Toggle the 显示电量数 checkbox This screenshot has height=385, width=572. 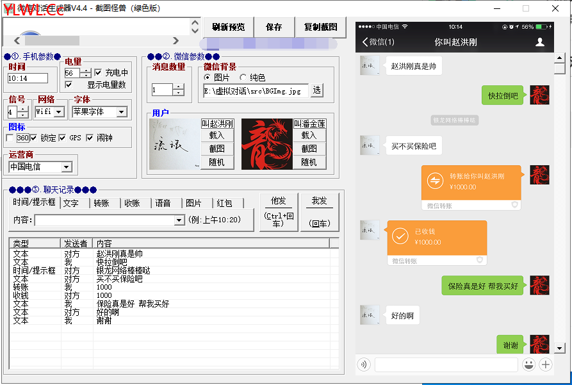[x=68, y=85]
